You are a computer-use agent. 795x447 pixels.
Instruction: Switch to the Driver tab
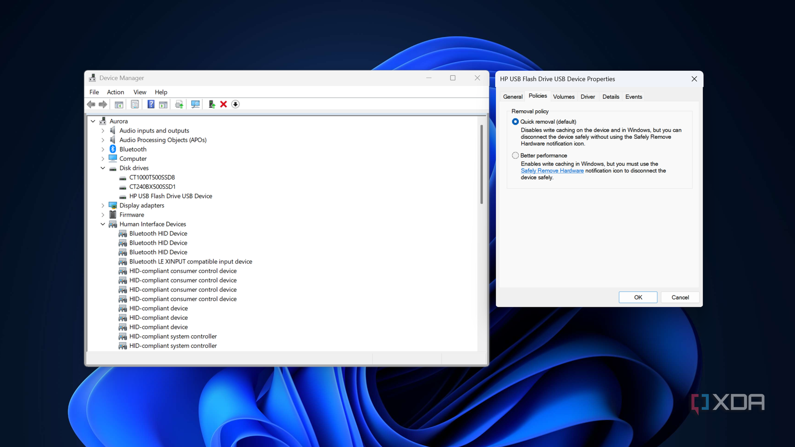point(588,97)
